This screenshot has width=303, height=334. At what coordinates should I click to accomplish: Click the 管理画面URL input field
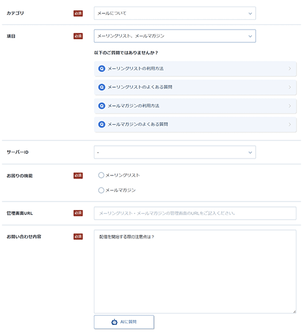click(x=195, y=213)
